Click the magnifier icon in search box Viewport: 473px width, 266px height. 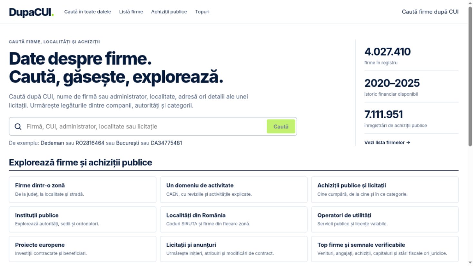(x=18, y=126)
